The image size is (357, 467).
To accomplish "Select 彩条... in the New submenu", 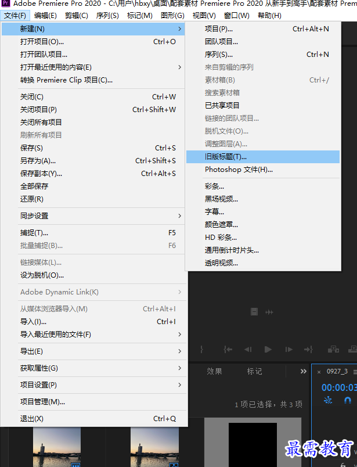I will pos(263,186).
